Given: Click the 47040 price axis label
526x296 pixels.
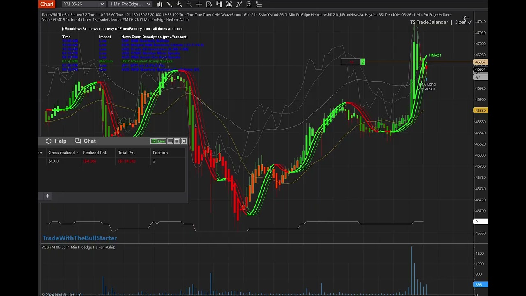Looking at the screenshot, I should [480, 22].
